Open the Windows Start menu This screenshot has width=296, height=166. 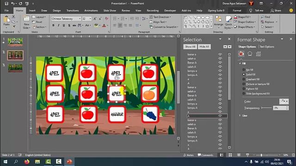5,162
